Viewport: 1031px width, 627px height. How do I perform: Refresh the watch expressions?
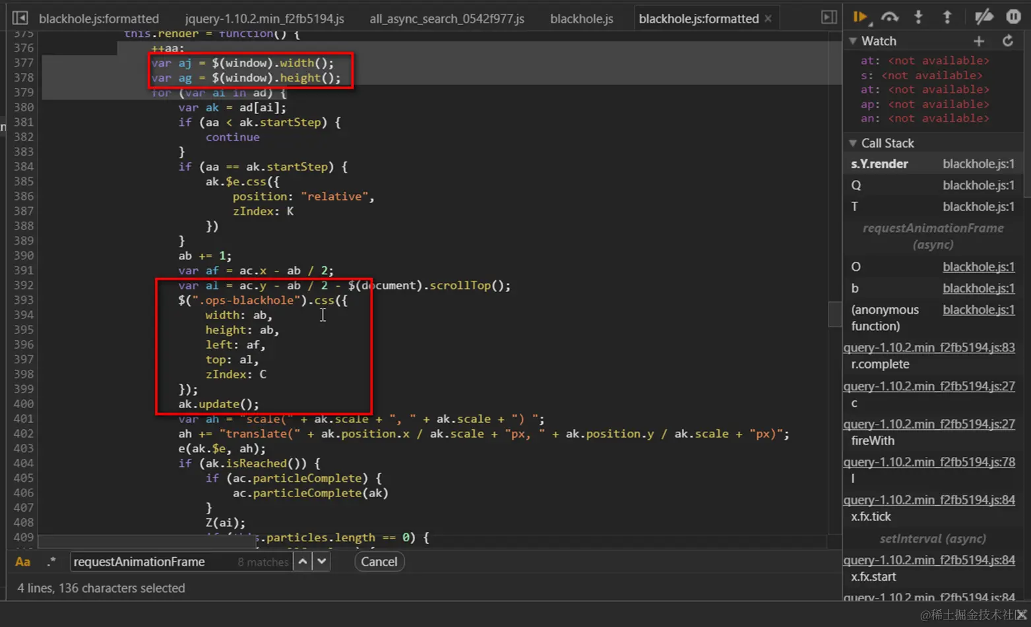point(1008,41)
